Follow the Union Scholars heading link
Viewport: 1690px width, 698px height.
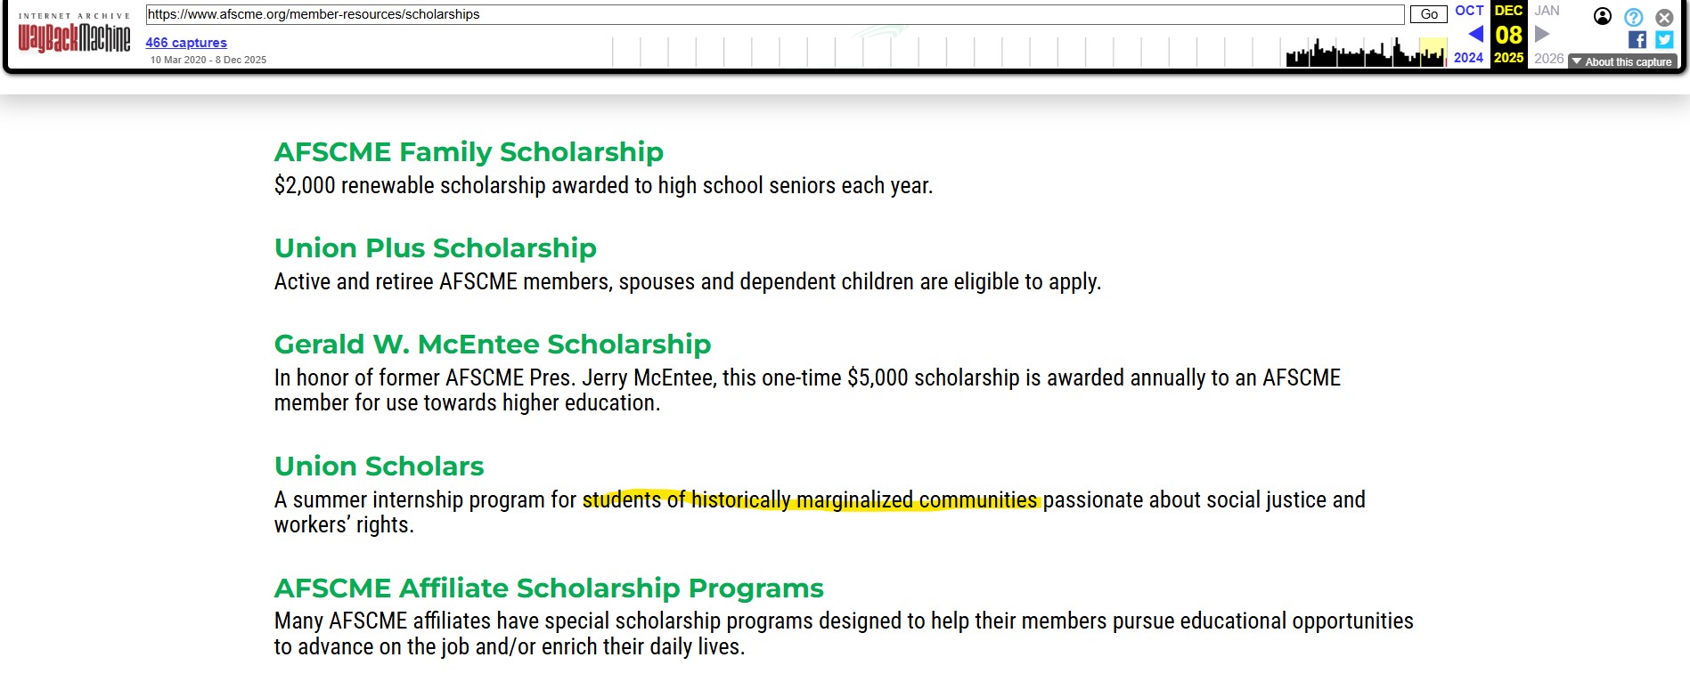pyautogui.click(x=380, y=467)
